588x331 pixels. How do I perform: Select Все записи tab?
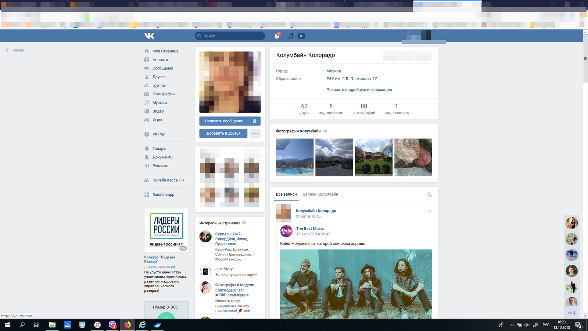(x=286, y=194)
